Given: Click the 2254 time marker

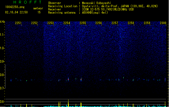Looking at the screenshot, I should coord(67,23).
